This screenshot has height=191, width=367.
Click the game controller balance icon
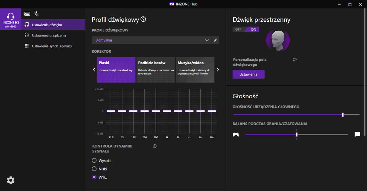click(x=236, y=134)
